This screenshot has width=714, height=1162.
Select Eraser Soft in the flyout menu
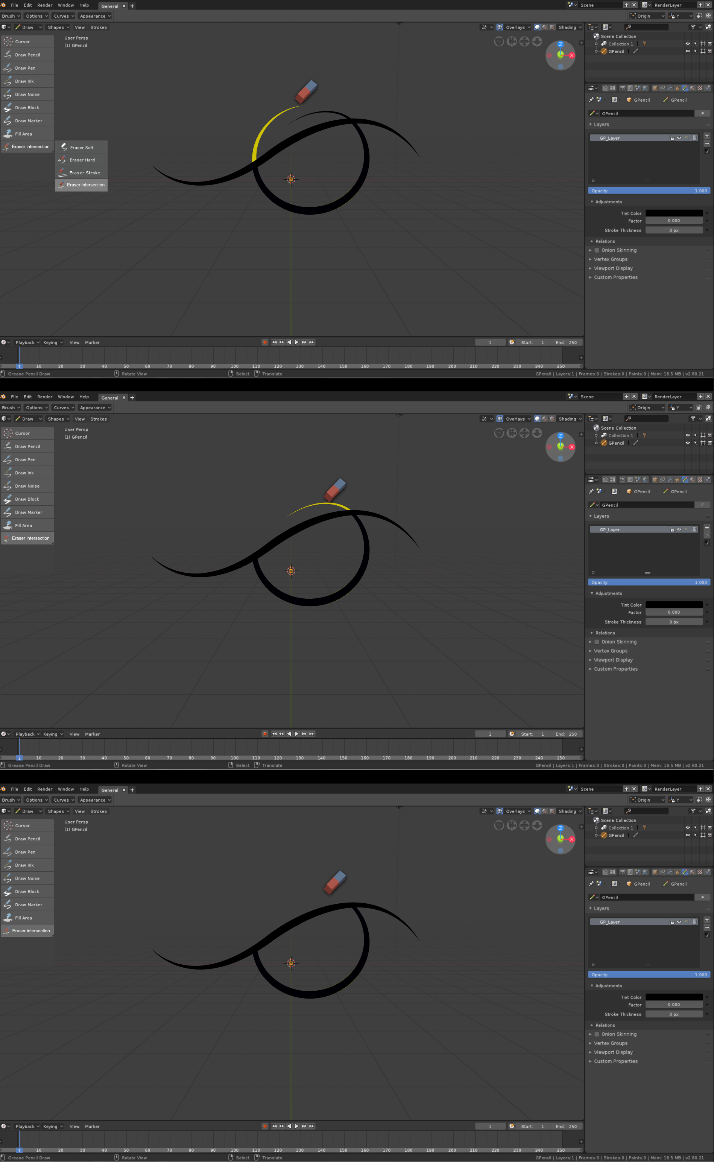click(x=81, y=147)
